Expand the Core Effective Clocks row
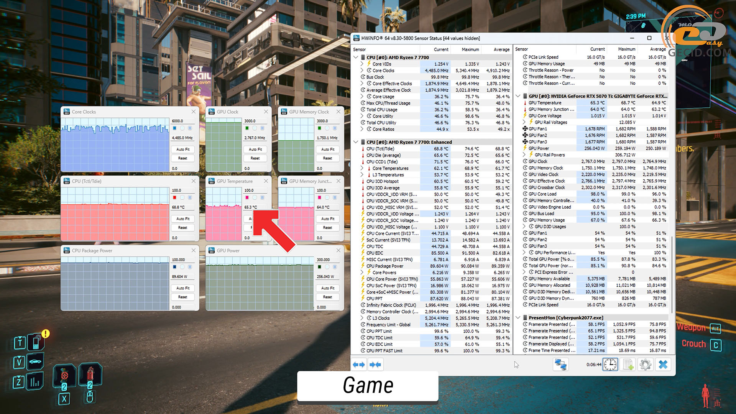 tap(362, 84)
